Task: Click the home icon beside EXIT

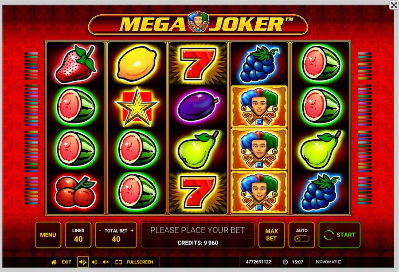Action: point(54,262)
